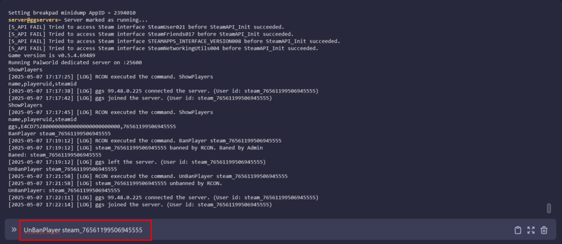Grab the console scrollbar thumb

[x=549, y=208]
